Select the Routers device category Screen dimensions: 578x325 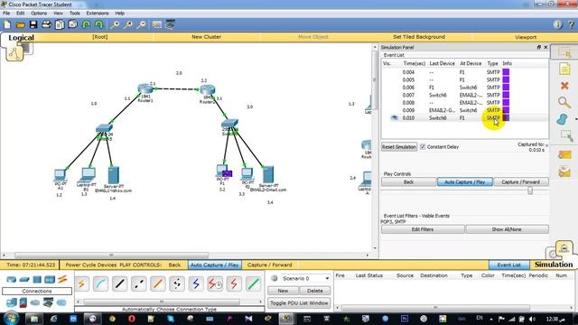pyautogui.click(x=12, y=279)
